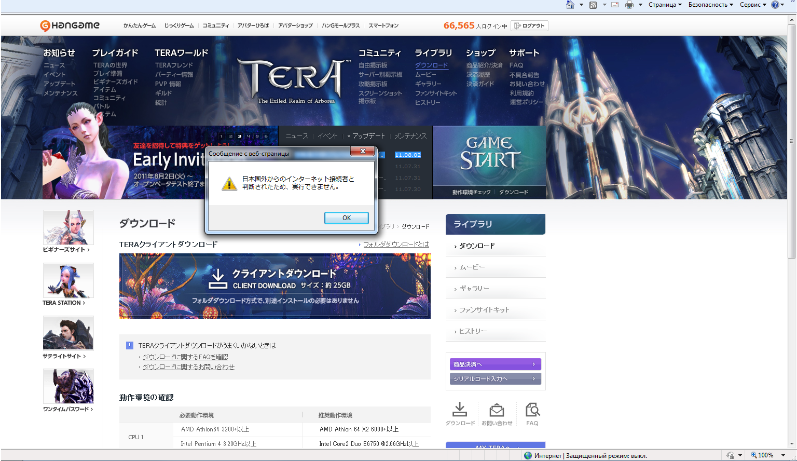Click the シリアルコード入力へ button

point(496,378)
